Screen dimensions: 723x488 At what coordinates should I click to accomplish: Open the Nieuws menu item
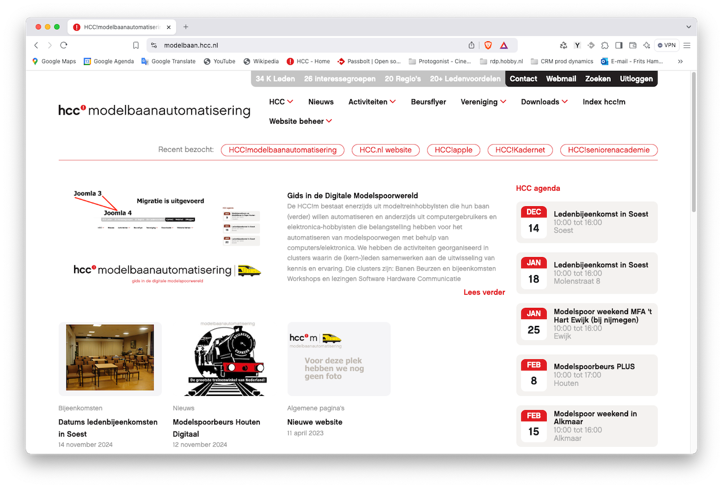click(x=321, y=102)
